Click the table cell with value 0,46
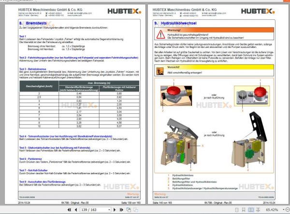This screenshot has height=214, width=290. [x=79, y=93]
